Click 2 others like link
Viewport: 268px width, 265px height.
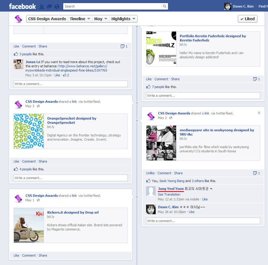[x=198, y=181]
